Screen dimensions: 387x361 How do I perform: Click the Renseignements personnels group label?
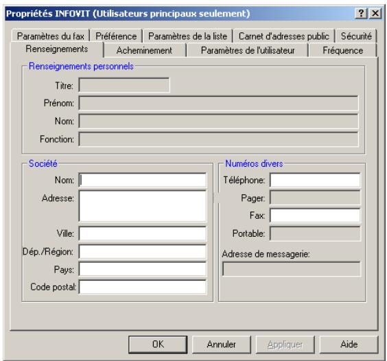81,66
